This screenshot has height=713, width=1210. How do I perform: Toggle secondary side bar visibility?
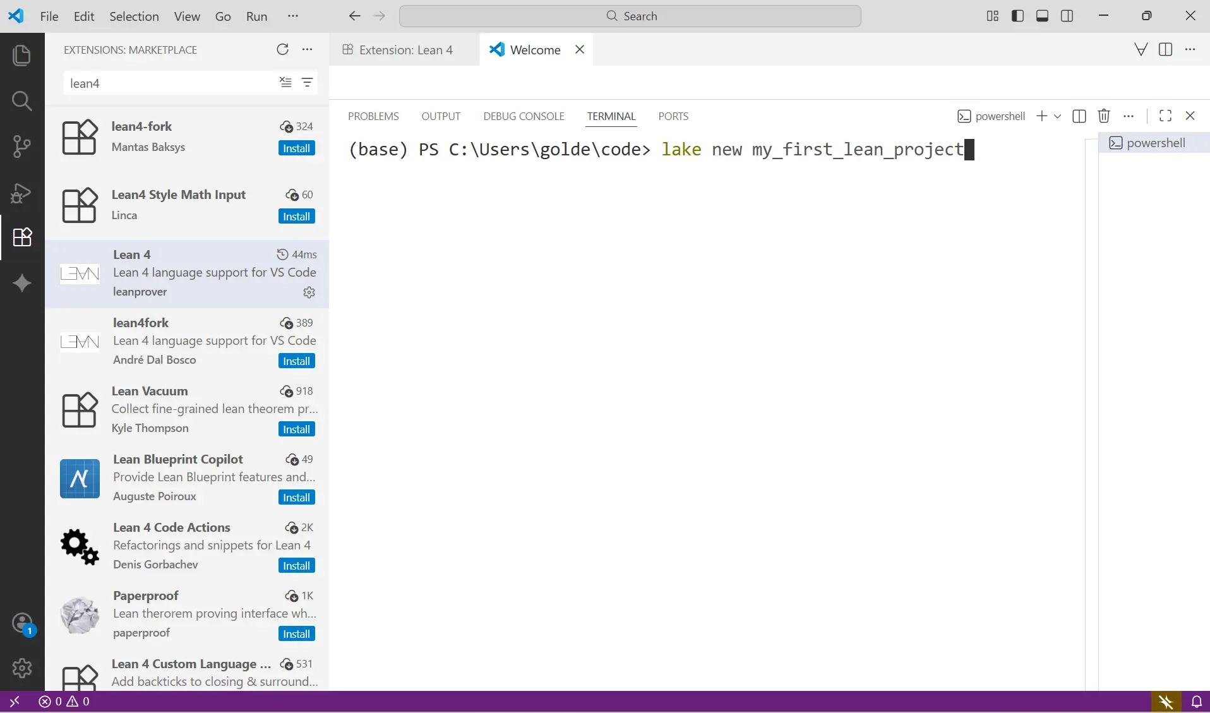point(1067,16)
